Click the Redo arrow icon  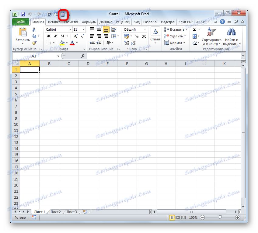point(39,14)
